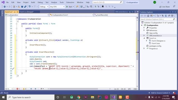Close the Form1.cs editor tab
This screenshot has height=100, width=178.
tap(17, 12)
